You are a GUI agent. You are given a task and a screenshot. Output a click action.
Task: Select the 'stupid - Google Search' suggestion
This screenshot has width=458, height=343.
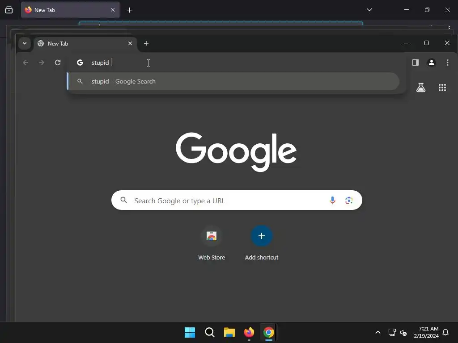(x=233, y=81)
